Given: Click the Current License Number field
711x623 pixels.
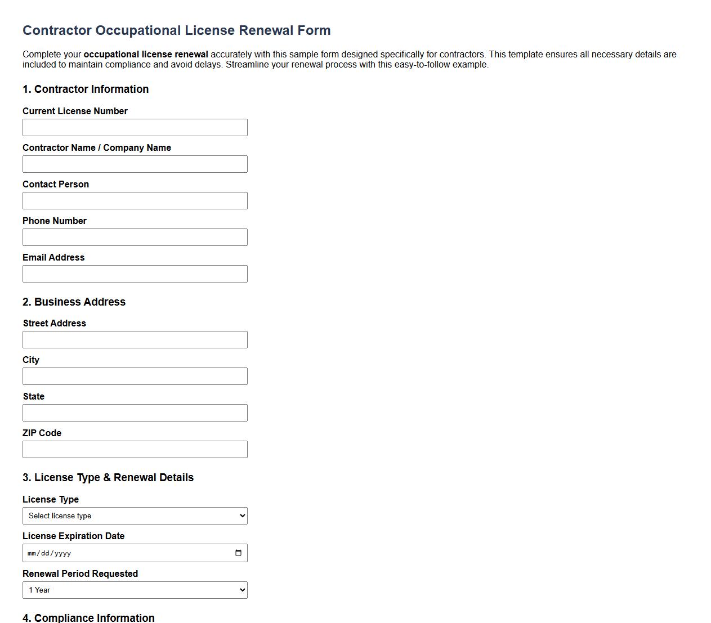Looking at the screenshot, I should (135, 127).
